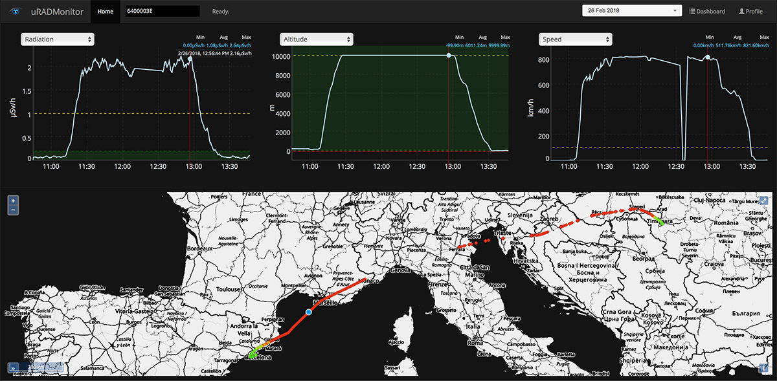Open the Radiation chart type dropdown

[x=58, y=39]
